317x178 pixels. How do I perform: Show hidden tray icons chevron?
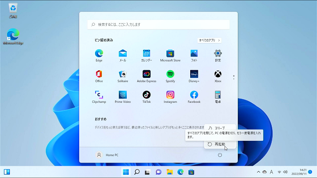click(259, 172)
